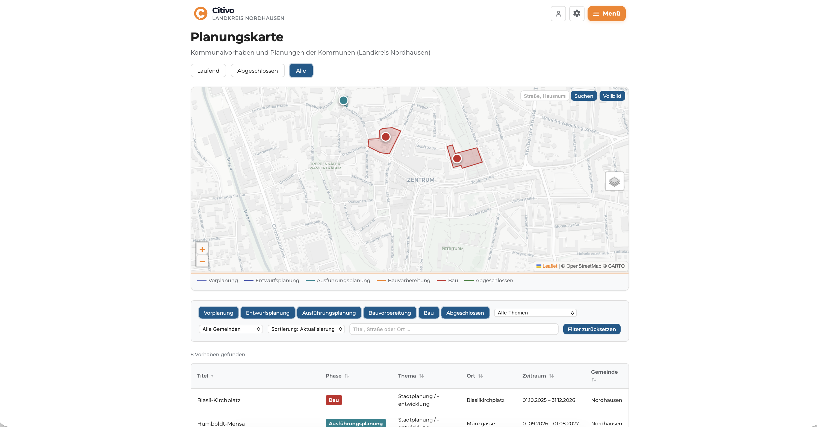
Task: Open the Alle Themen dropdown
Action: tap(535, 313)
